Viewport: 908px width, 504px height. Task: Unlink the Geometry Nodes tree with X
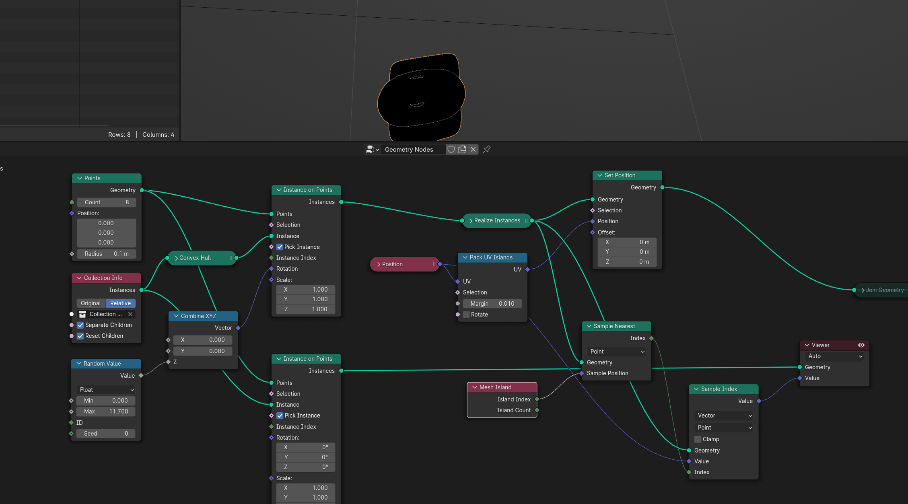(473, 150)
